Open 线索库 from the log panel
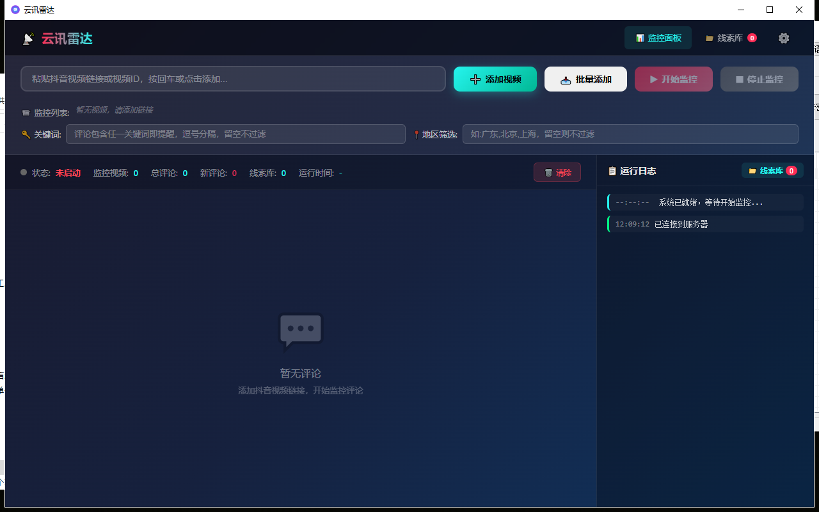The width and height of the screenshot is (819, 512). (x=772, y=171)
